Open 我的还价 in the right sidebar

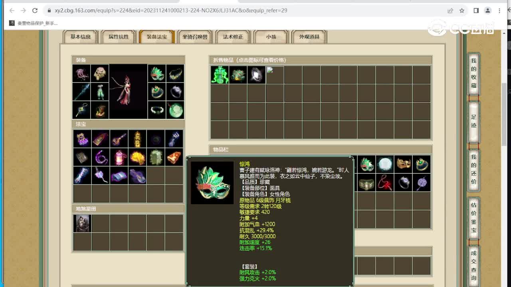point(473,169)
